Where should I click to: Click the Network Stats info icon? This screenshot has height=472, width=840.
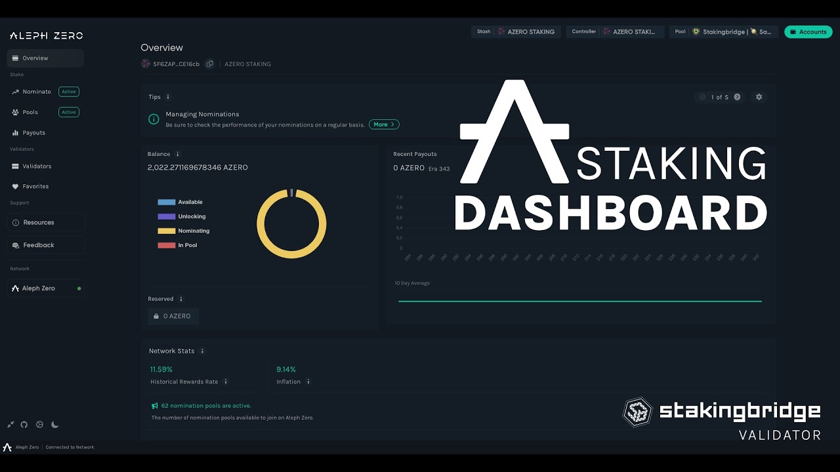(x=202, y=351)
